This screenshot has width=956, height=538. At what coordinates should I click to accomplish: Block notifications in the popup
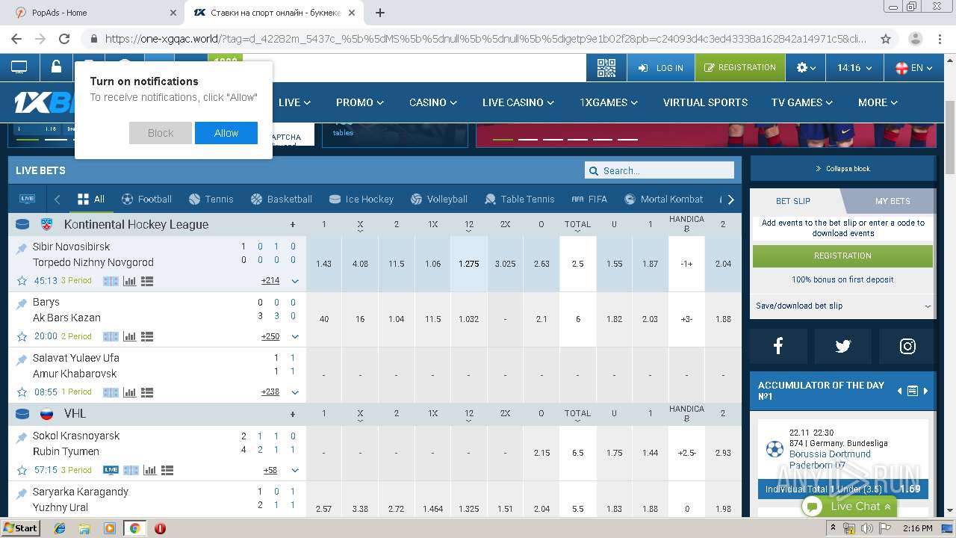161,133
